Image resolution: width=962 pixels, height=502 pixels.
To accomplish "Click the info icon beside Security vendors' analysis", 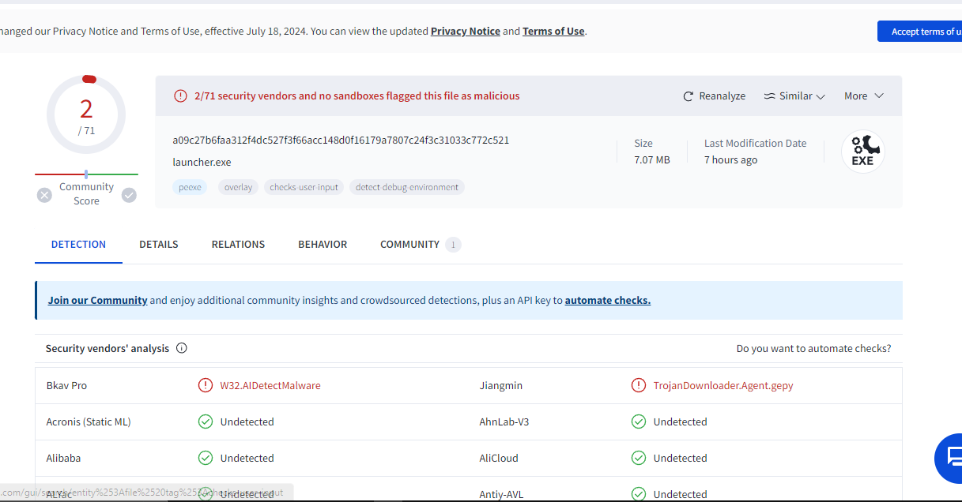I will pyautogui.click(x=182, y=348).
